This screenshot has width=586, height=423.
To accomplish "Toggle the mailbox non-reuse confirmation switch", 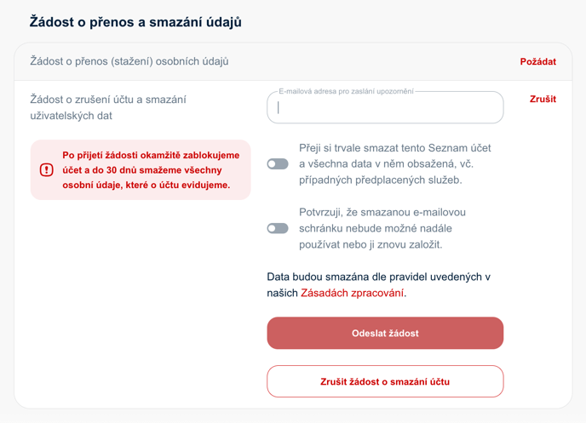I will click(x=278, y=228).
